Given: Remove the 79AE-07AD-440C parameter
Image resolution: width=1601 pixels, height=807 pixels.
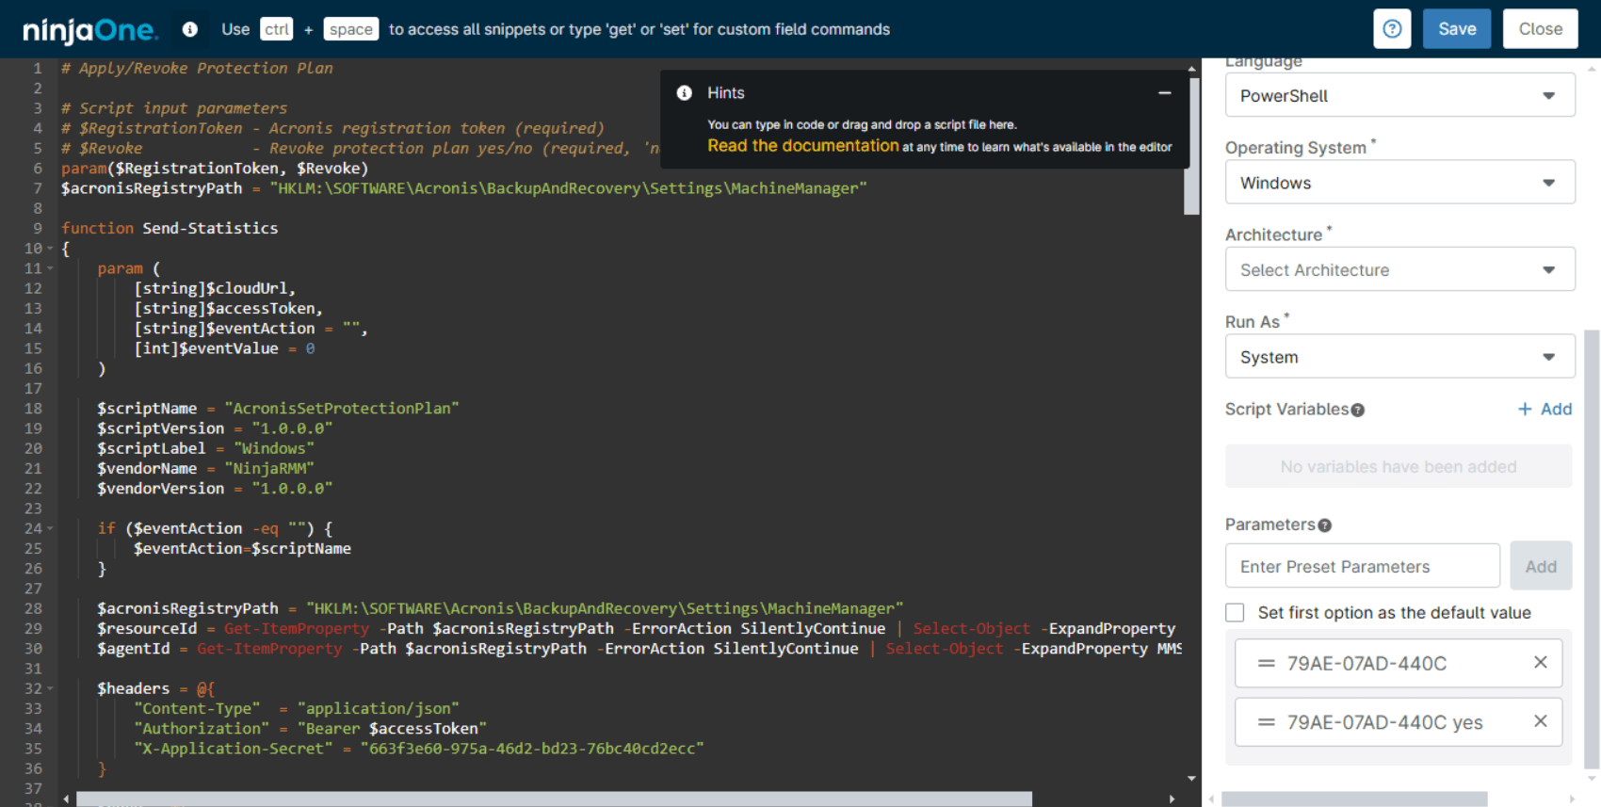Looking at the screenshot, I should click(1540, 663).
